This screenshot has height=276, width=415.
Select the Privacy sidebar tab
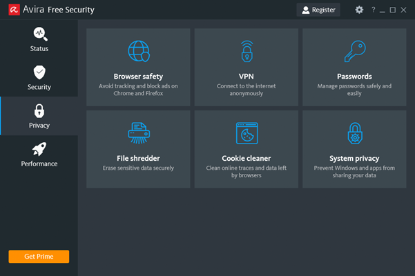click(39, 116)
